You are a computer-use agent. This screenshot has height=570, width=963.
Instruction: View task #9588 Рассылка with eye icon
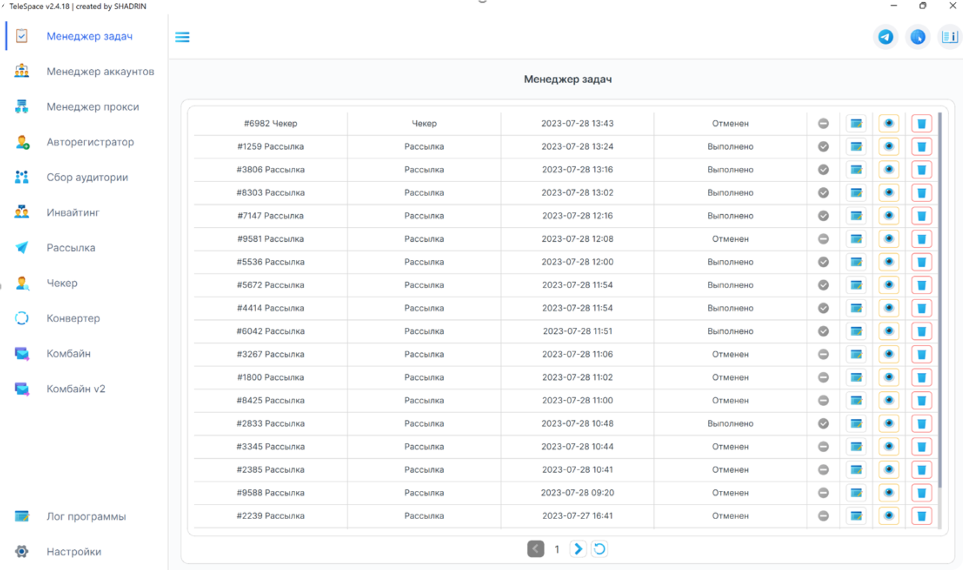point(889,493)
